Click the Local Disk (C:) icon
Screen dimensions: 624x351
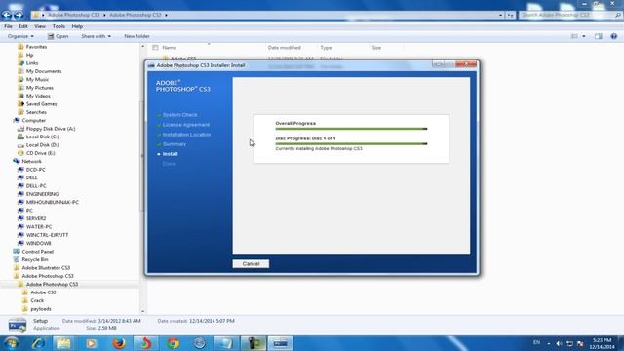20,136
